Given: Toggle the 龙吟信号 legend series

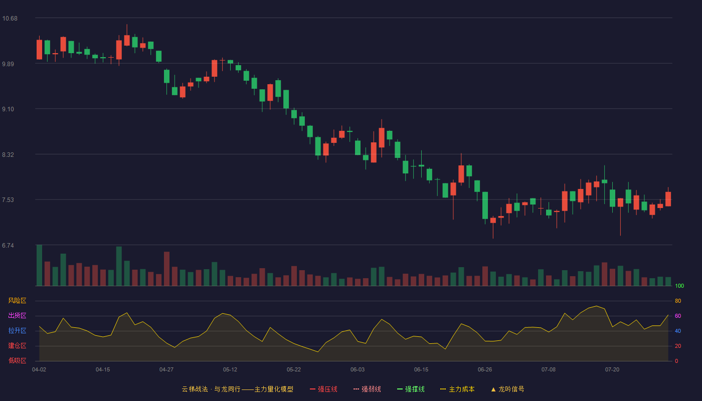Looking at the screenshot, I should tap(507, 389).
